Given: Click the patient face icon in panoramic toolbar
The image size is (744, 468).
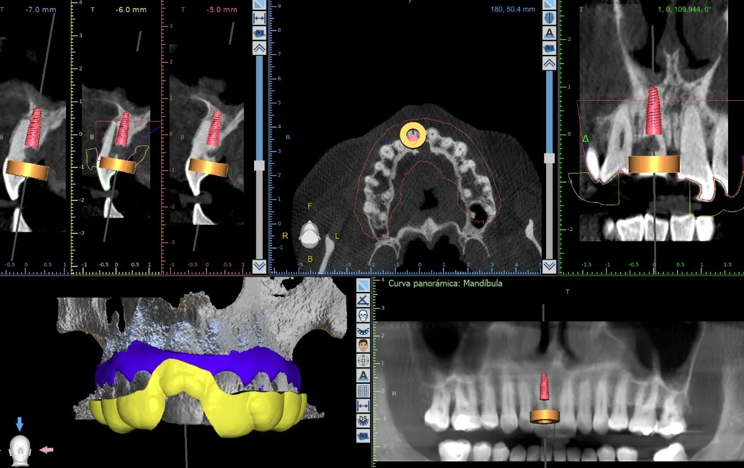Looking at the screenshot, I should (x=363, y=345).
